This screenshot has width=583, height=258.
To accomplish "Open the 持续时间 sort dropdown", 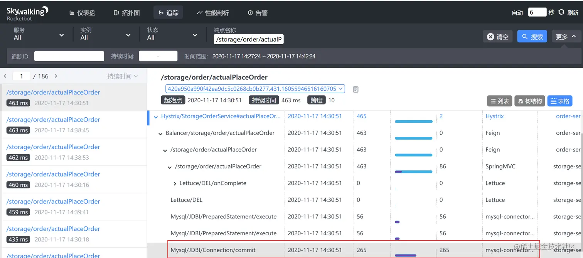I will [x=123, y=77].
